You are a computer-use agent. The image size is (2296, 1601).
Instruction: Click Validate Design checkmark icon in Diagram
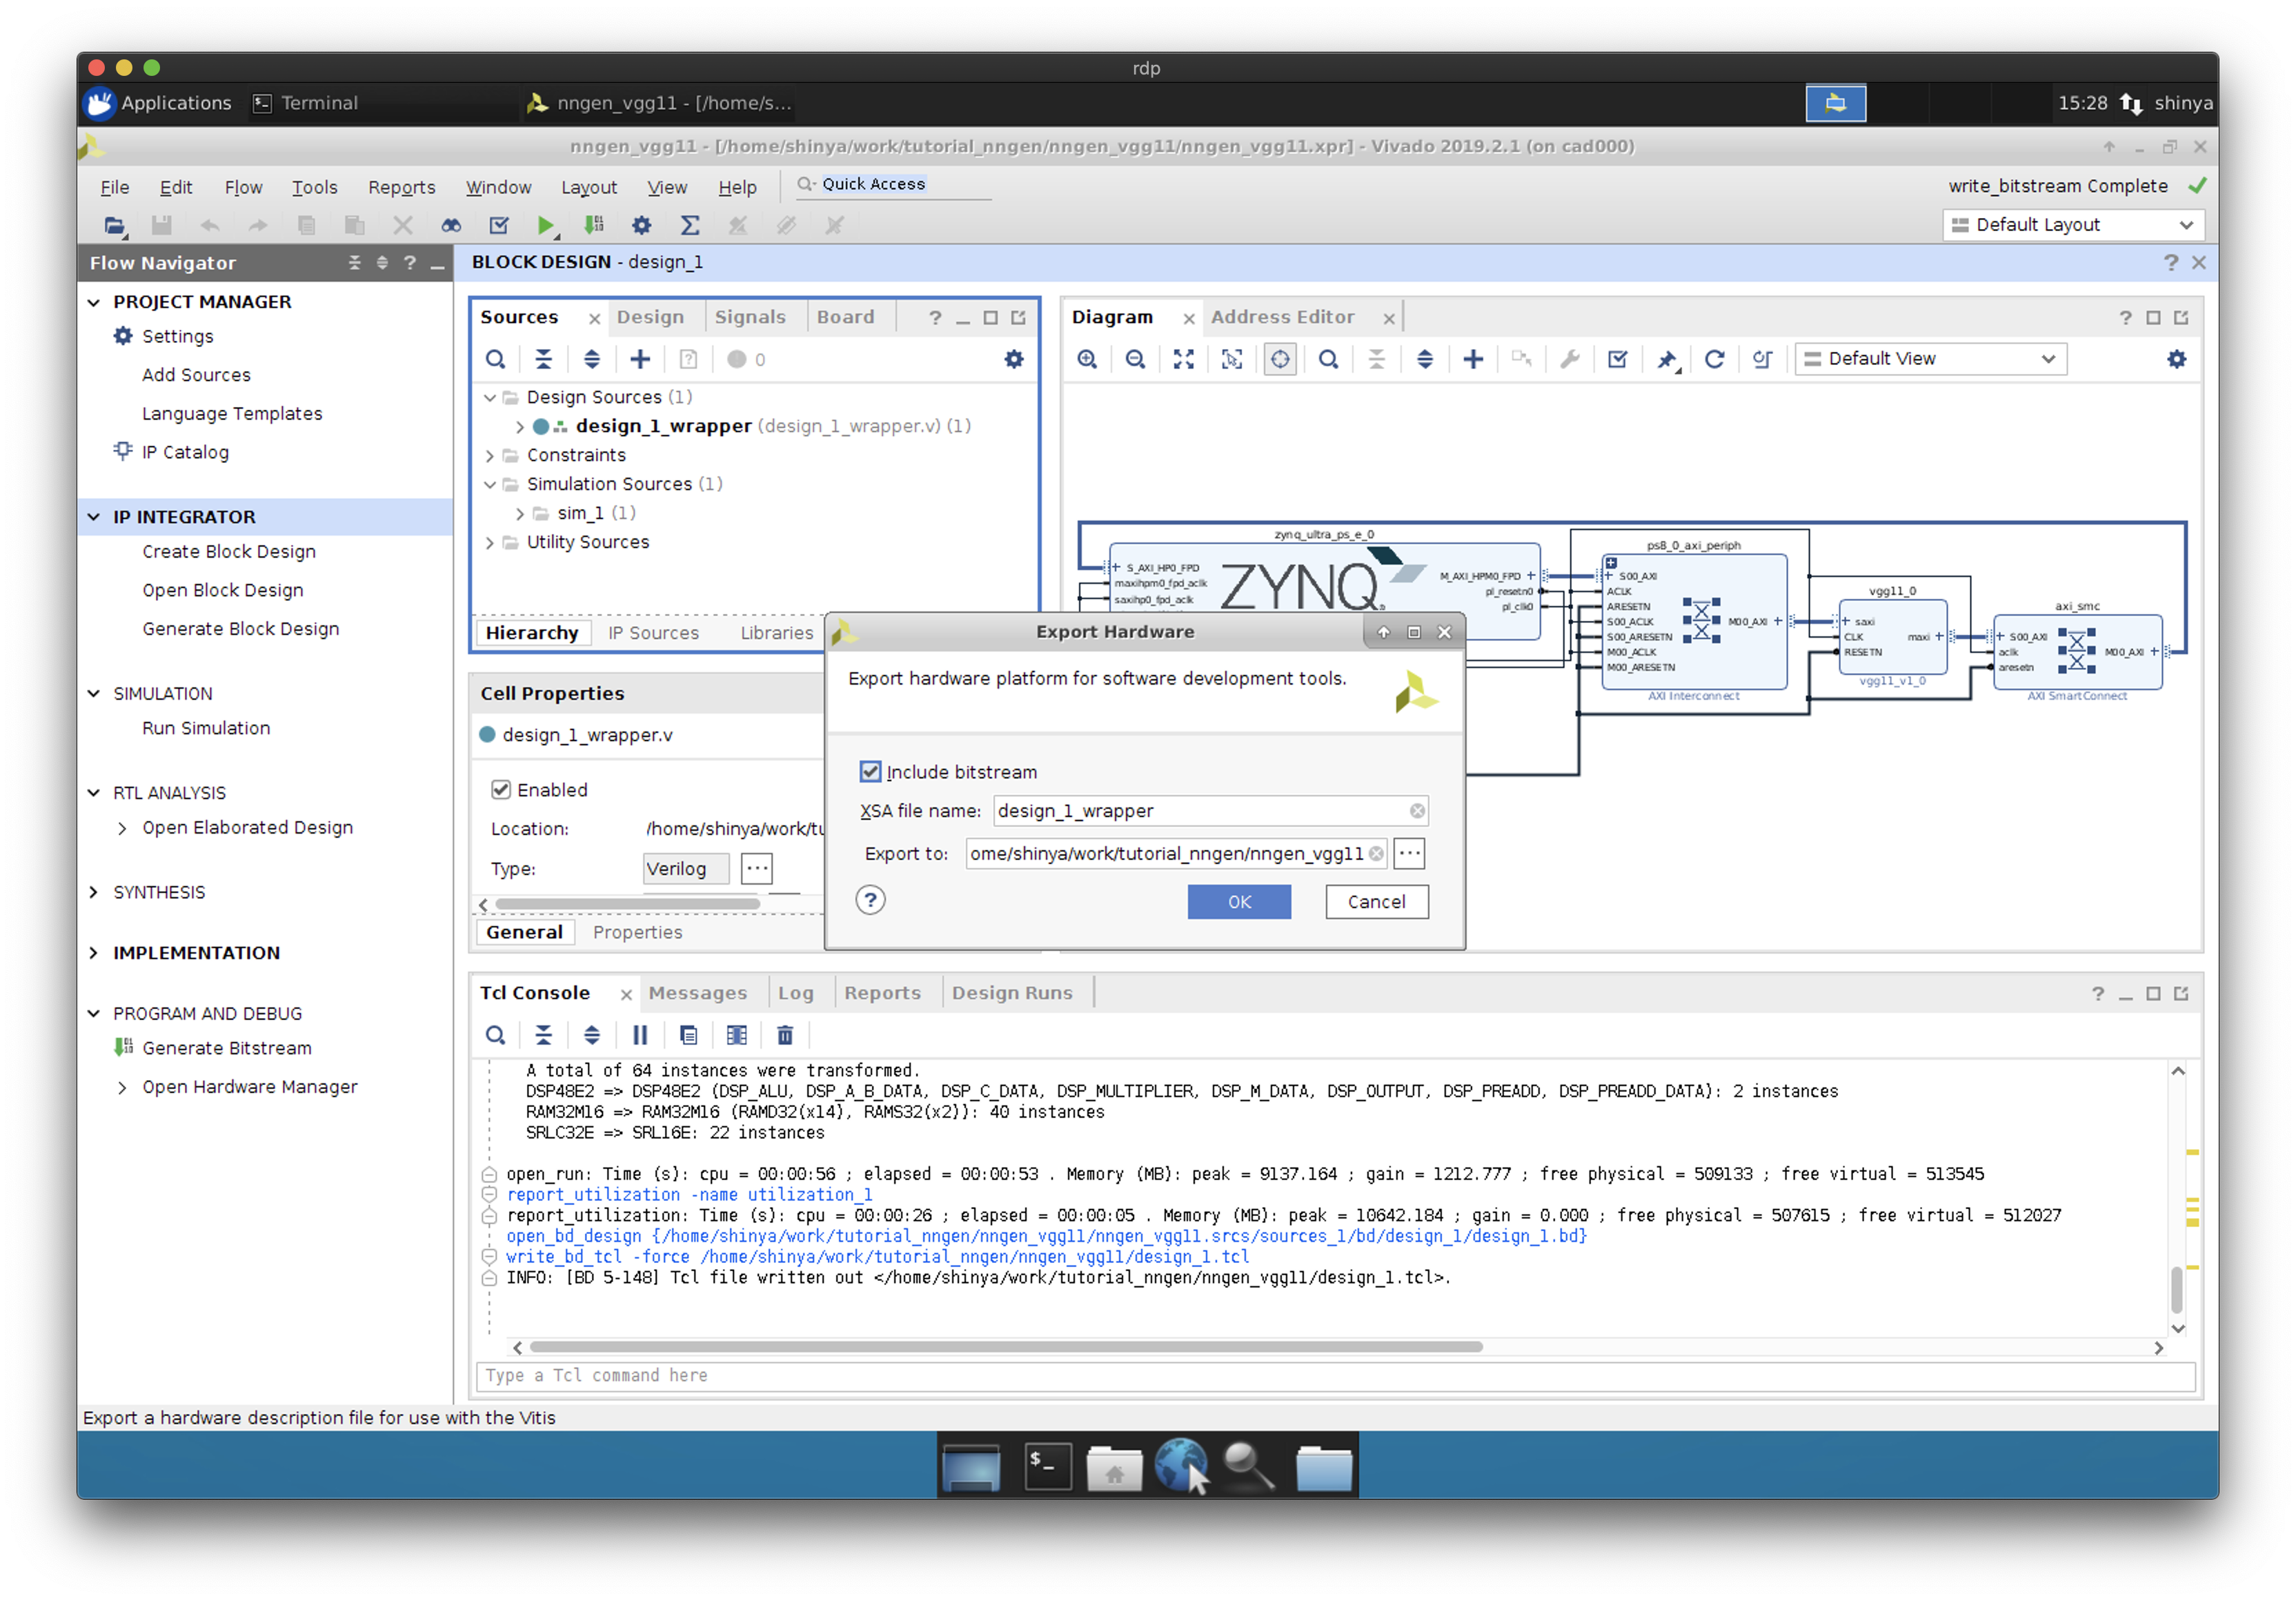click(x=1617, y=359)
